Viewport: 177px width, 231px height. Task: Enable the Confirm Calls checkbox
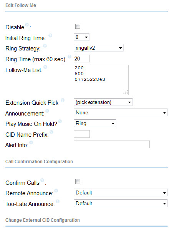(78, 181)
